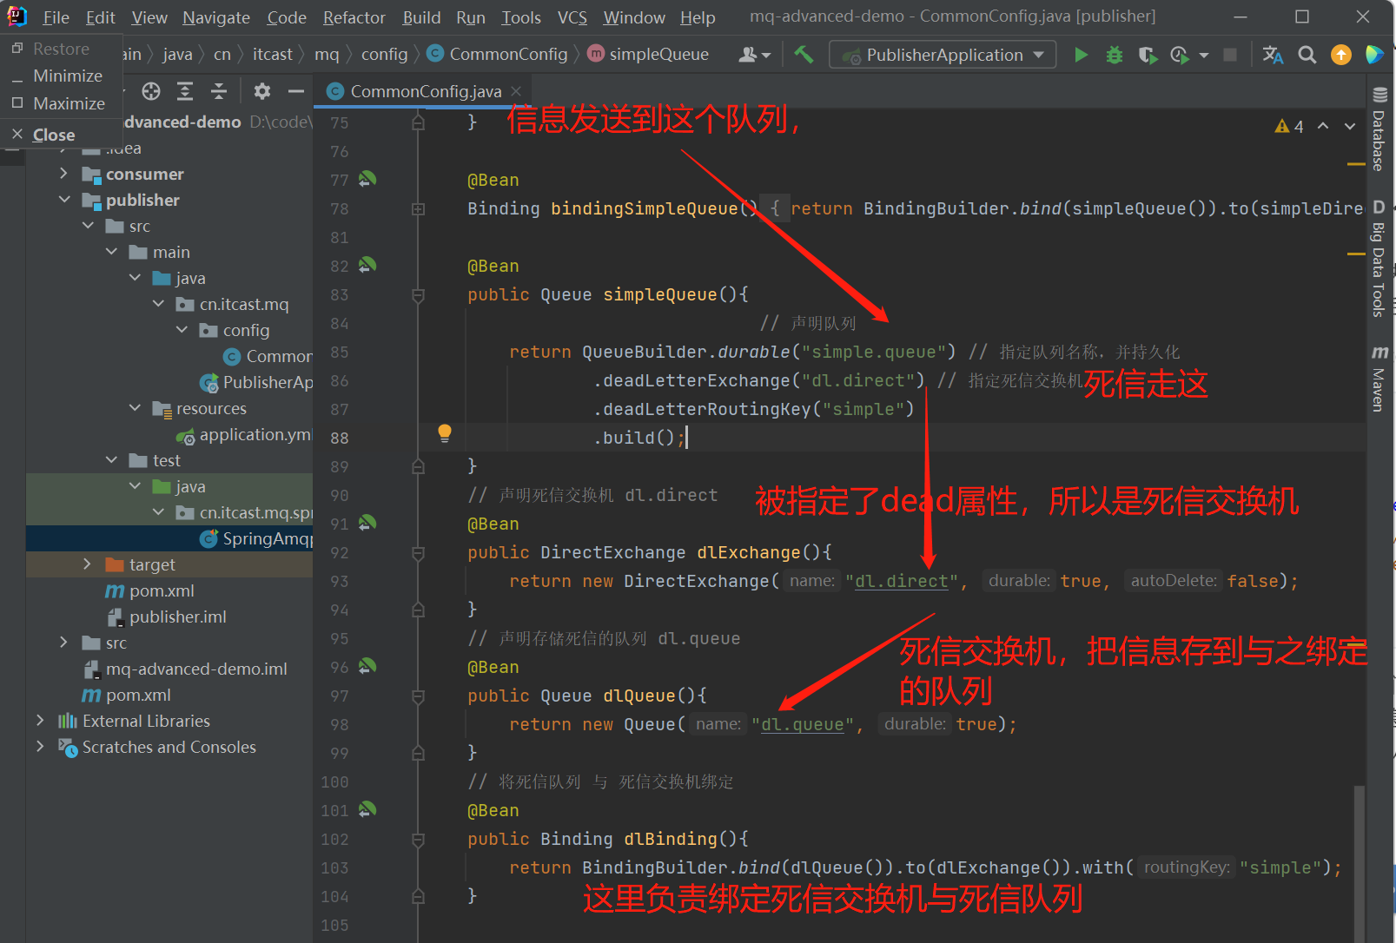Open the Database tool window
Image resolution: width=1396 pixels, height=943 pixels.
click(x=1379, y=129)
